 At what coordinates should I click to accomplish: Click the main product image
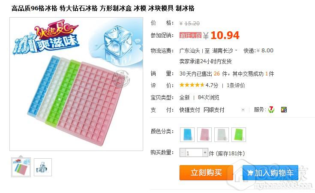pyautogui.click(x=76, y=84)
